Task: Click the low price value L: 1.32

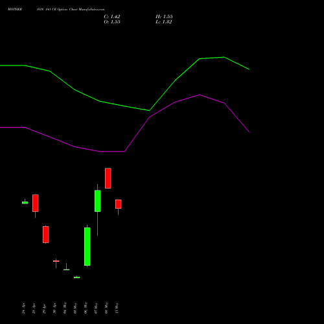Action: 164,22
